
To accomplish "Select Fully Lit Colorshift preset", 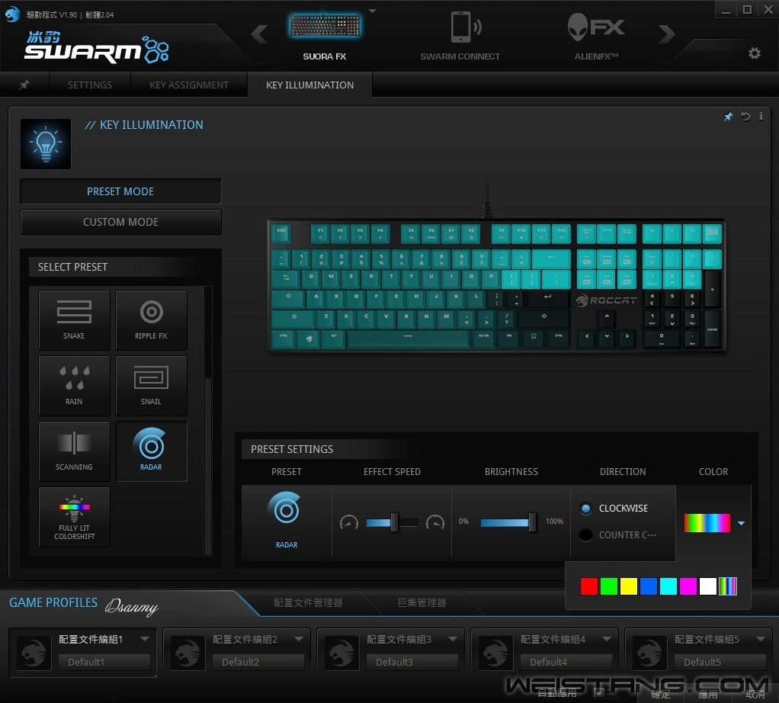I will (x=74, y=517).
